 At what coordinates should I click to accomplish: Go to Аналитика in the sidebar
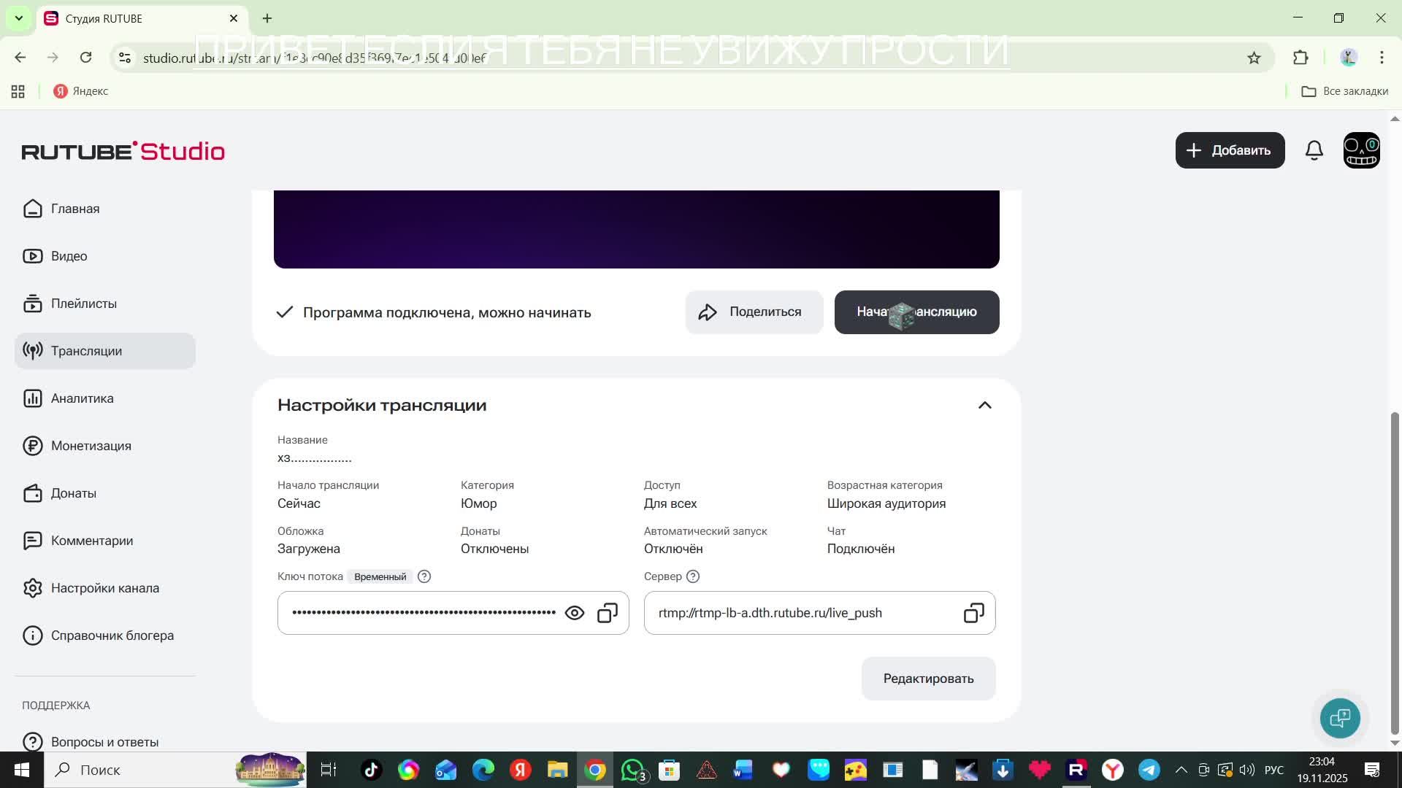82,398
